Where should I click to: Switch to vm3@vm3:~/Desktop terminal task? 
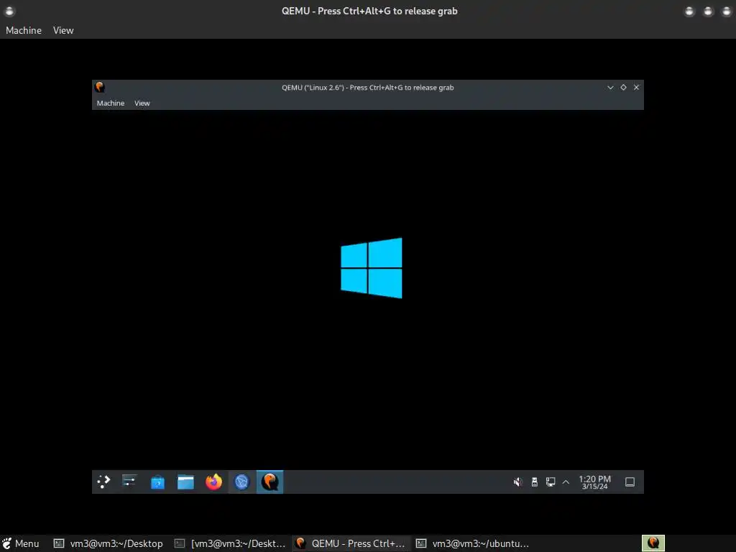tap(108, 543)
